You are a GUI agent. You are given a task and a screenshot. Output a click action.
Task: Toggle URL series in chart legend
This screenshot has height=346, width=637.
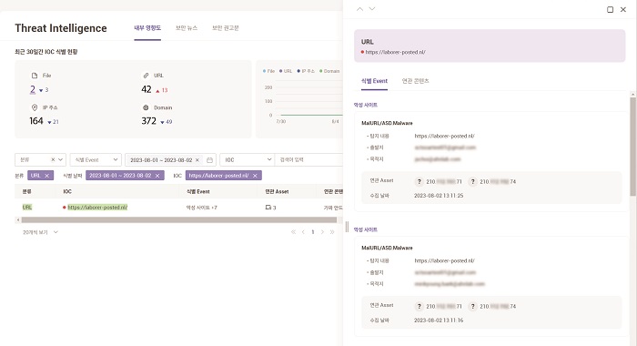pyautogui.click(x=286, y=71)
